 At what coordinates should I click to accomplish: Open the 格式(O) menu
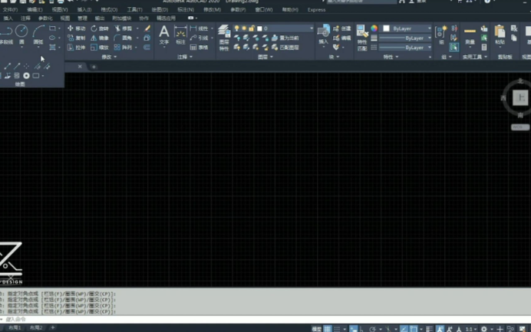pos(109,10)
